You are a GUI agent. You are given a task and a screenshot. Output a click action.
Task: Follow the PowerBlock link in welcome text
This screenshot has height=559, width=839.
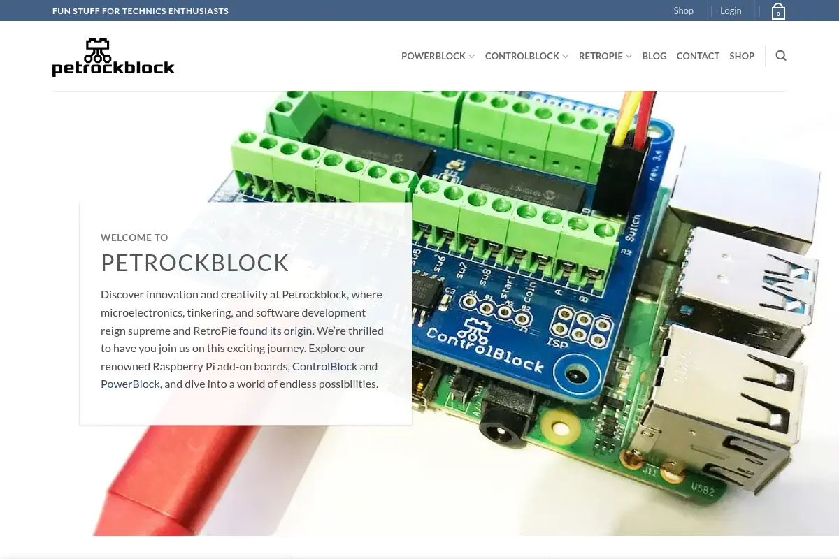[130, 384]
